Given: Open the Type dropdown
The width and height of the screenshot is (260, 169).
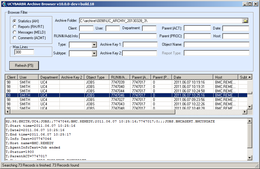Looking at the screenshot, I should point(94,45).
